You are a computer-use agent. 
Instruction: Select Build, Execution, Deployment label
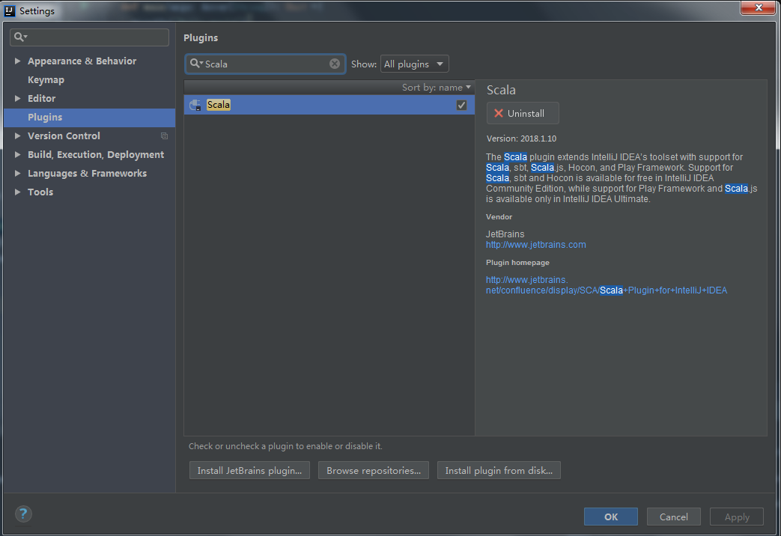96,154
